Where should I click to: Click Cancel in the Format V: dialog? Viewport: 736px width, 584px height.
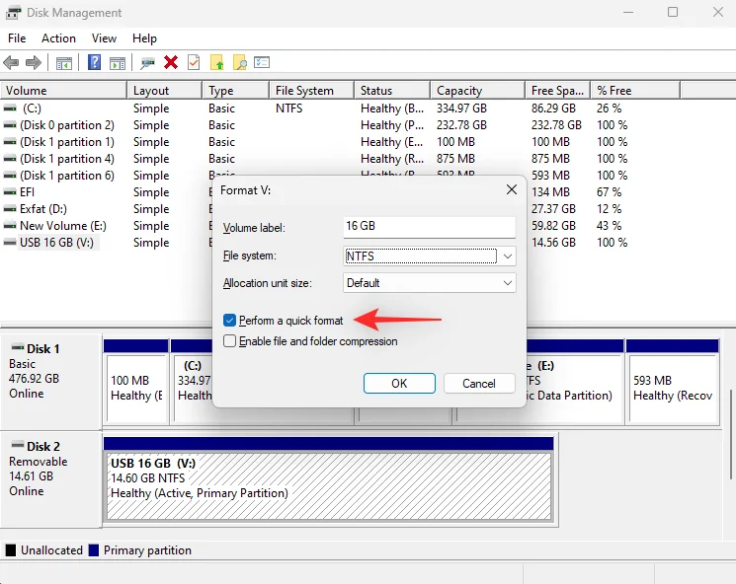click(x=479, y=384)
